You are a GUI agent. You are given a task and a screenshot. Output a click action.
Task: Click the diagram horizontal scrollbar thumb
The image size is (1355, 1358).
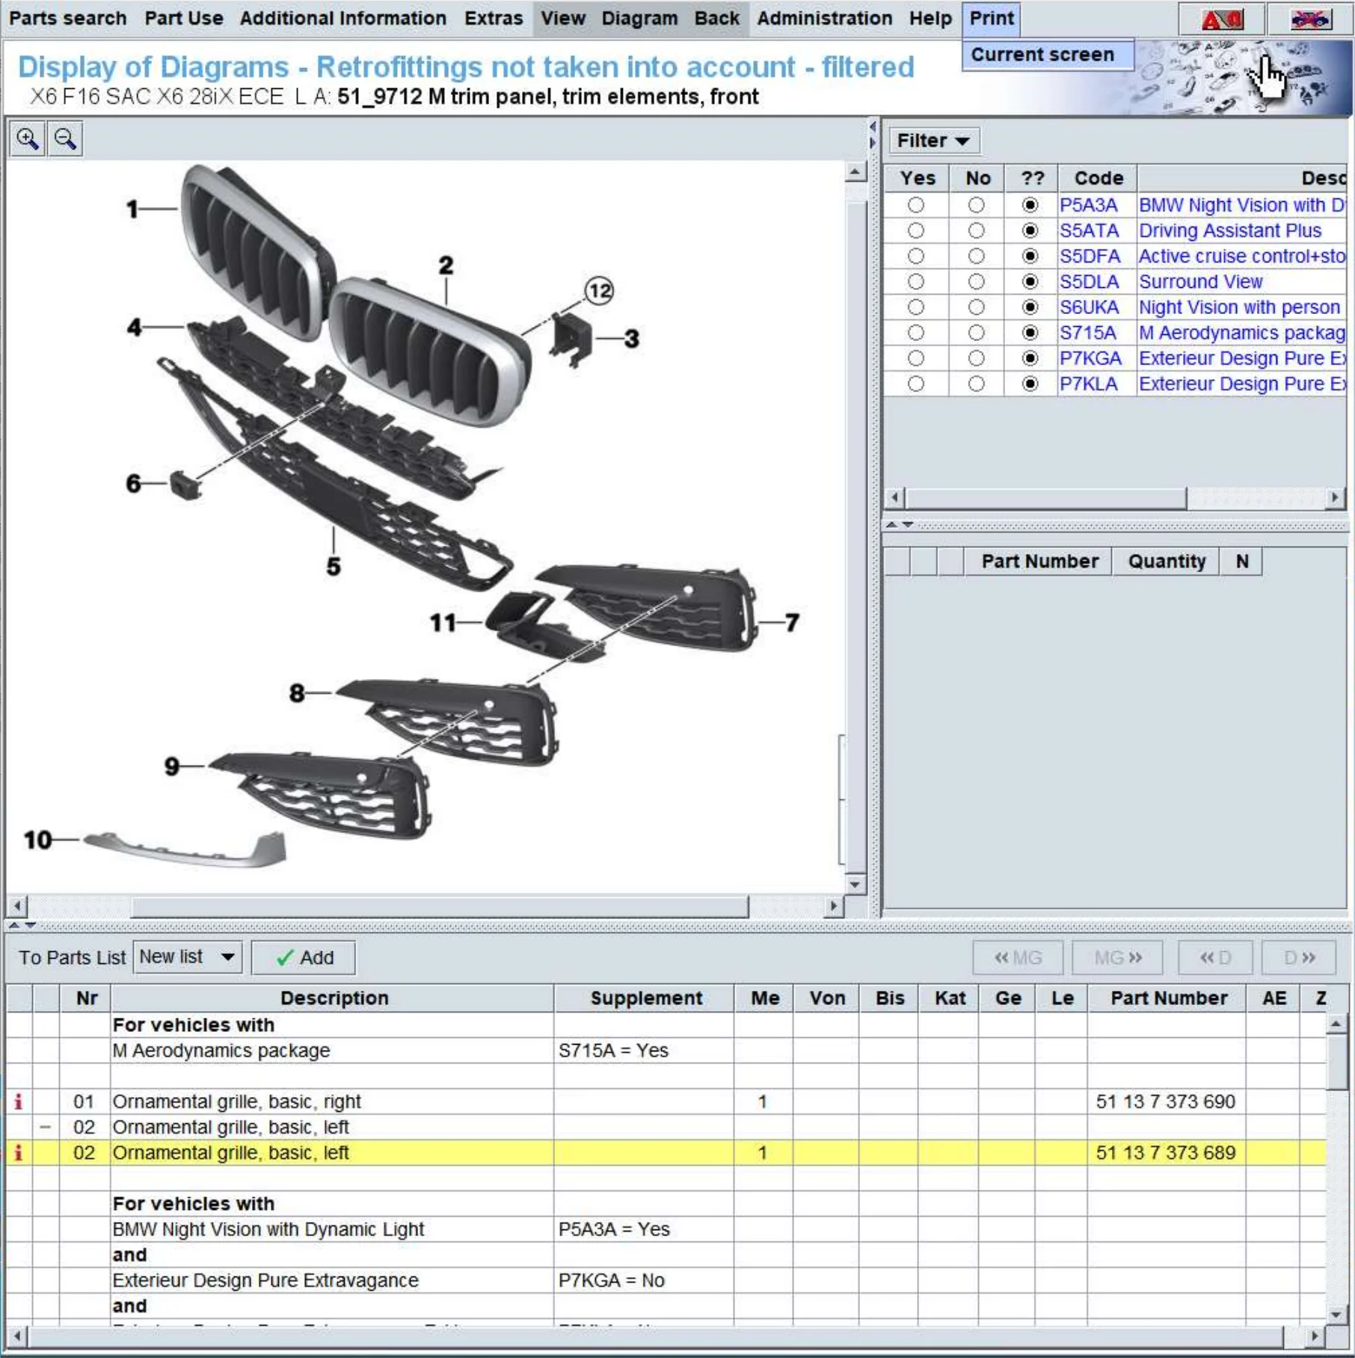point(439,906)
